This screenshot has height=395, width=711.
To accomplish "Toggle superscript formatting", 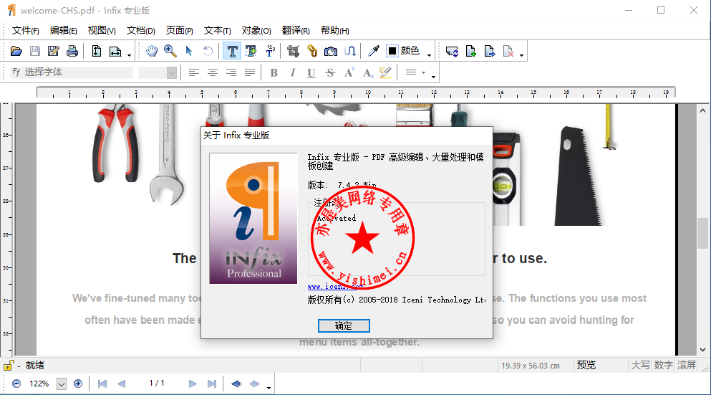I will coord(349,72).
